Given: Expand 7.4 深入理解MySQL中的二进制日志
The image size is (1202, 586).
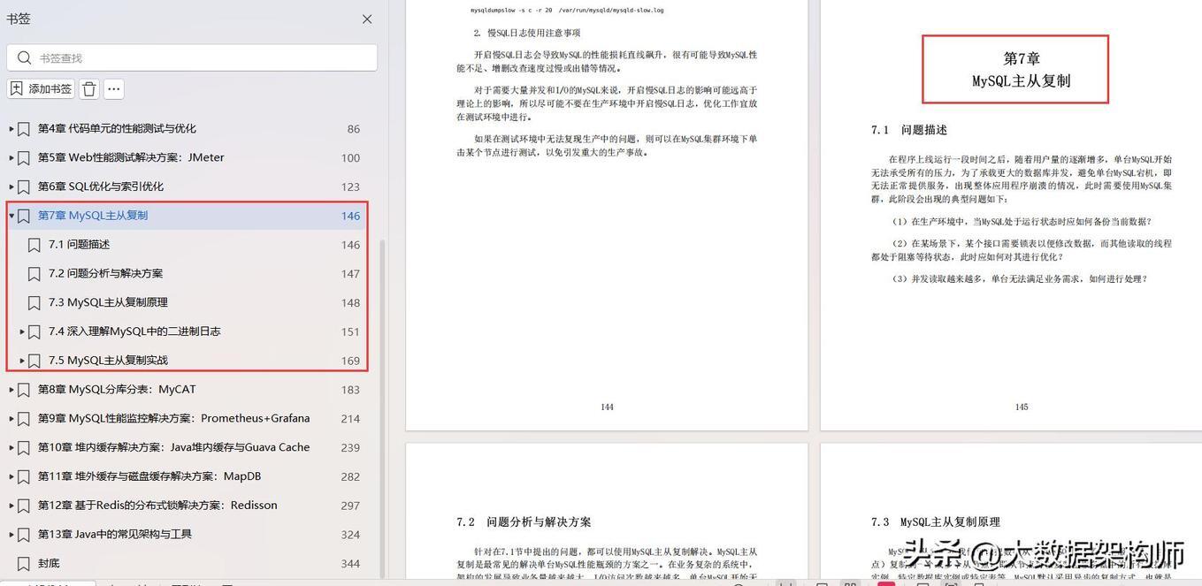Looking at the screenshot, I should click(x=22, y=331).
